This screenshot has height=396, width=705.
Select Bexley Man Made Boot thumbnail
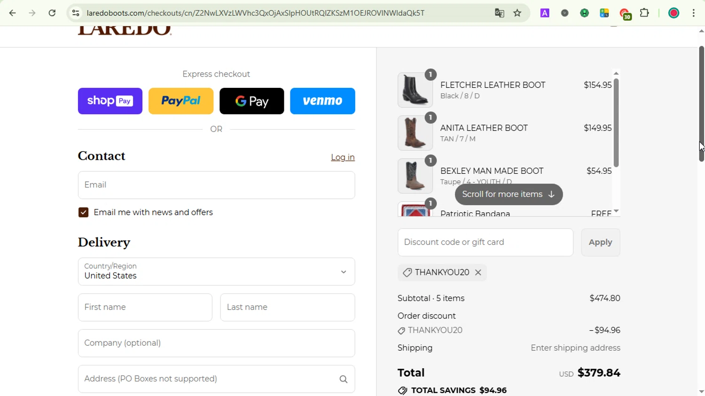(x=415, y=176)
